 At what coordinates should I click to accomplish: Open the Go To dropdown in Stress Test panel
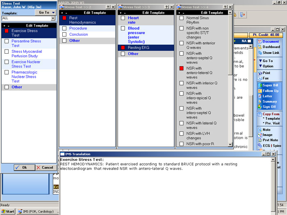click(x=46, y=12)
